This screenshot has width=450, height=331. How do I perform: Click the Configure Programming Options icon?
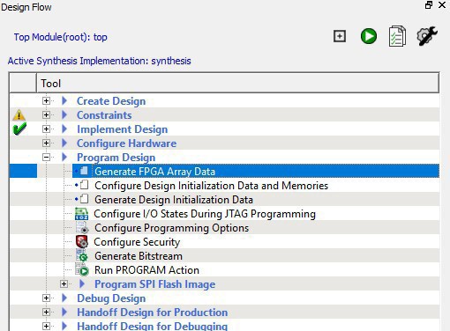pyautogui.click(x=82, y=228)
